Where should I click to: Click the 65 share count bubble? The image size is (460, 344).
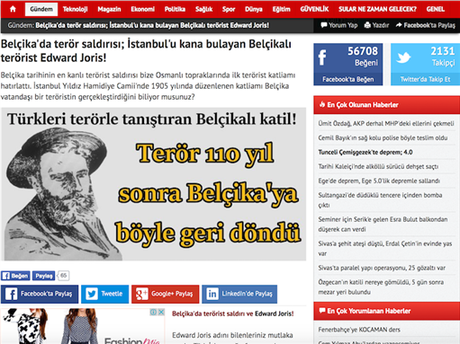(x=63, y=276)
